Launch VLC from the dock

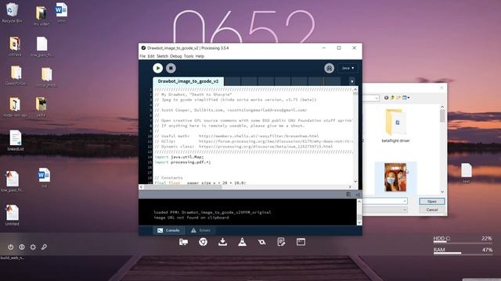tap(242, 242)
